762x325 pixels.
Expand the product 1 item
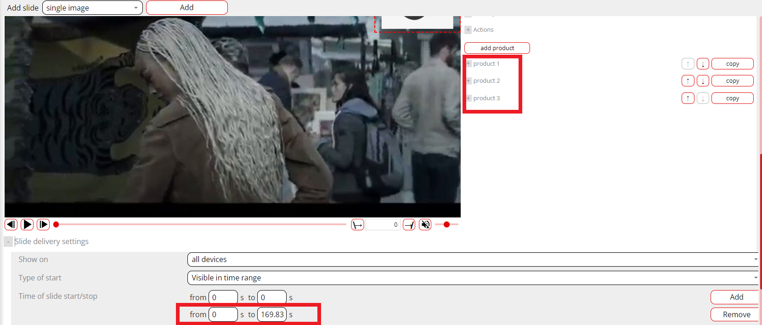click(x=468, y=64)
